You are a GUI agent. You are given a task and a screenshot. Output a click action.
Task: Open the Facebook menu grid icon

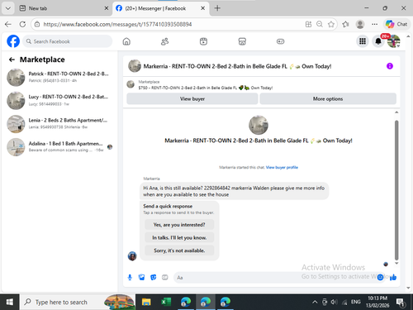pos(363,41)
